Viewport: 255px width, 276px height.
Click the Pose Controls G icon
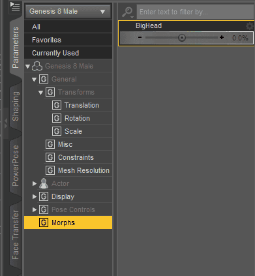pyautogui.click(x=44, y=209)
